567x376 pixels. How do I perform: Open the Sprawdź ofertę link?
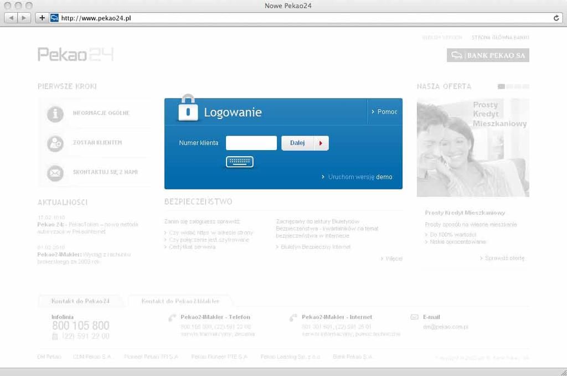(502, 258)
